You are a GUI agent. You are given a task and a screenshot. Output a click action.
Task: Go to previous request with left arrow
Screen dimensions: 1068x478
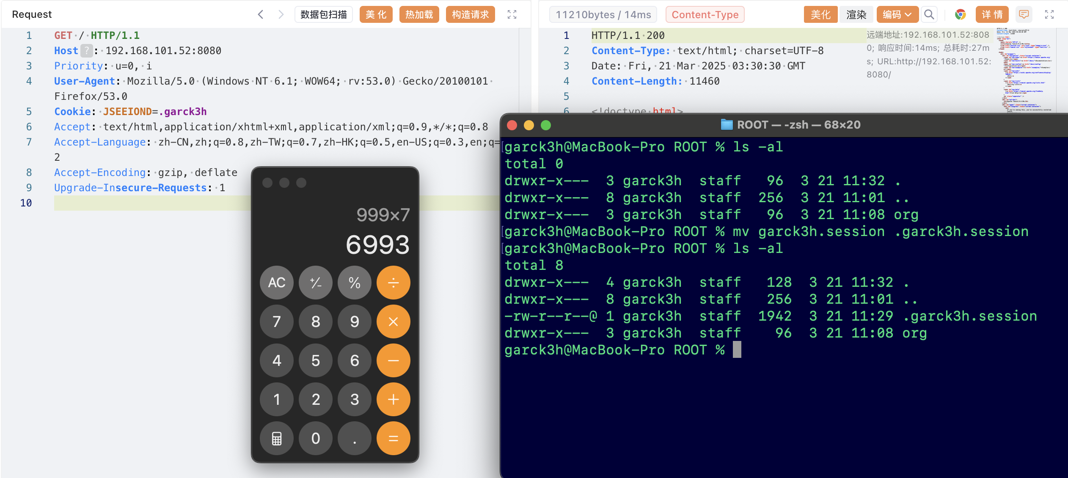261,14
